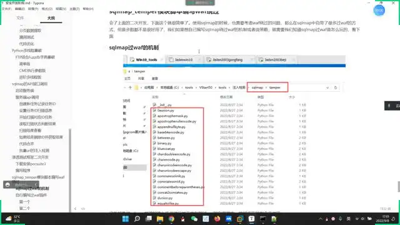Open the 主题(T) menu
The height and width of the screenshot is (225, 400).
(74, 9)
